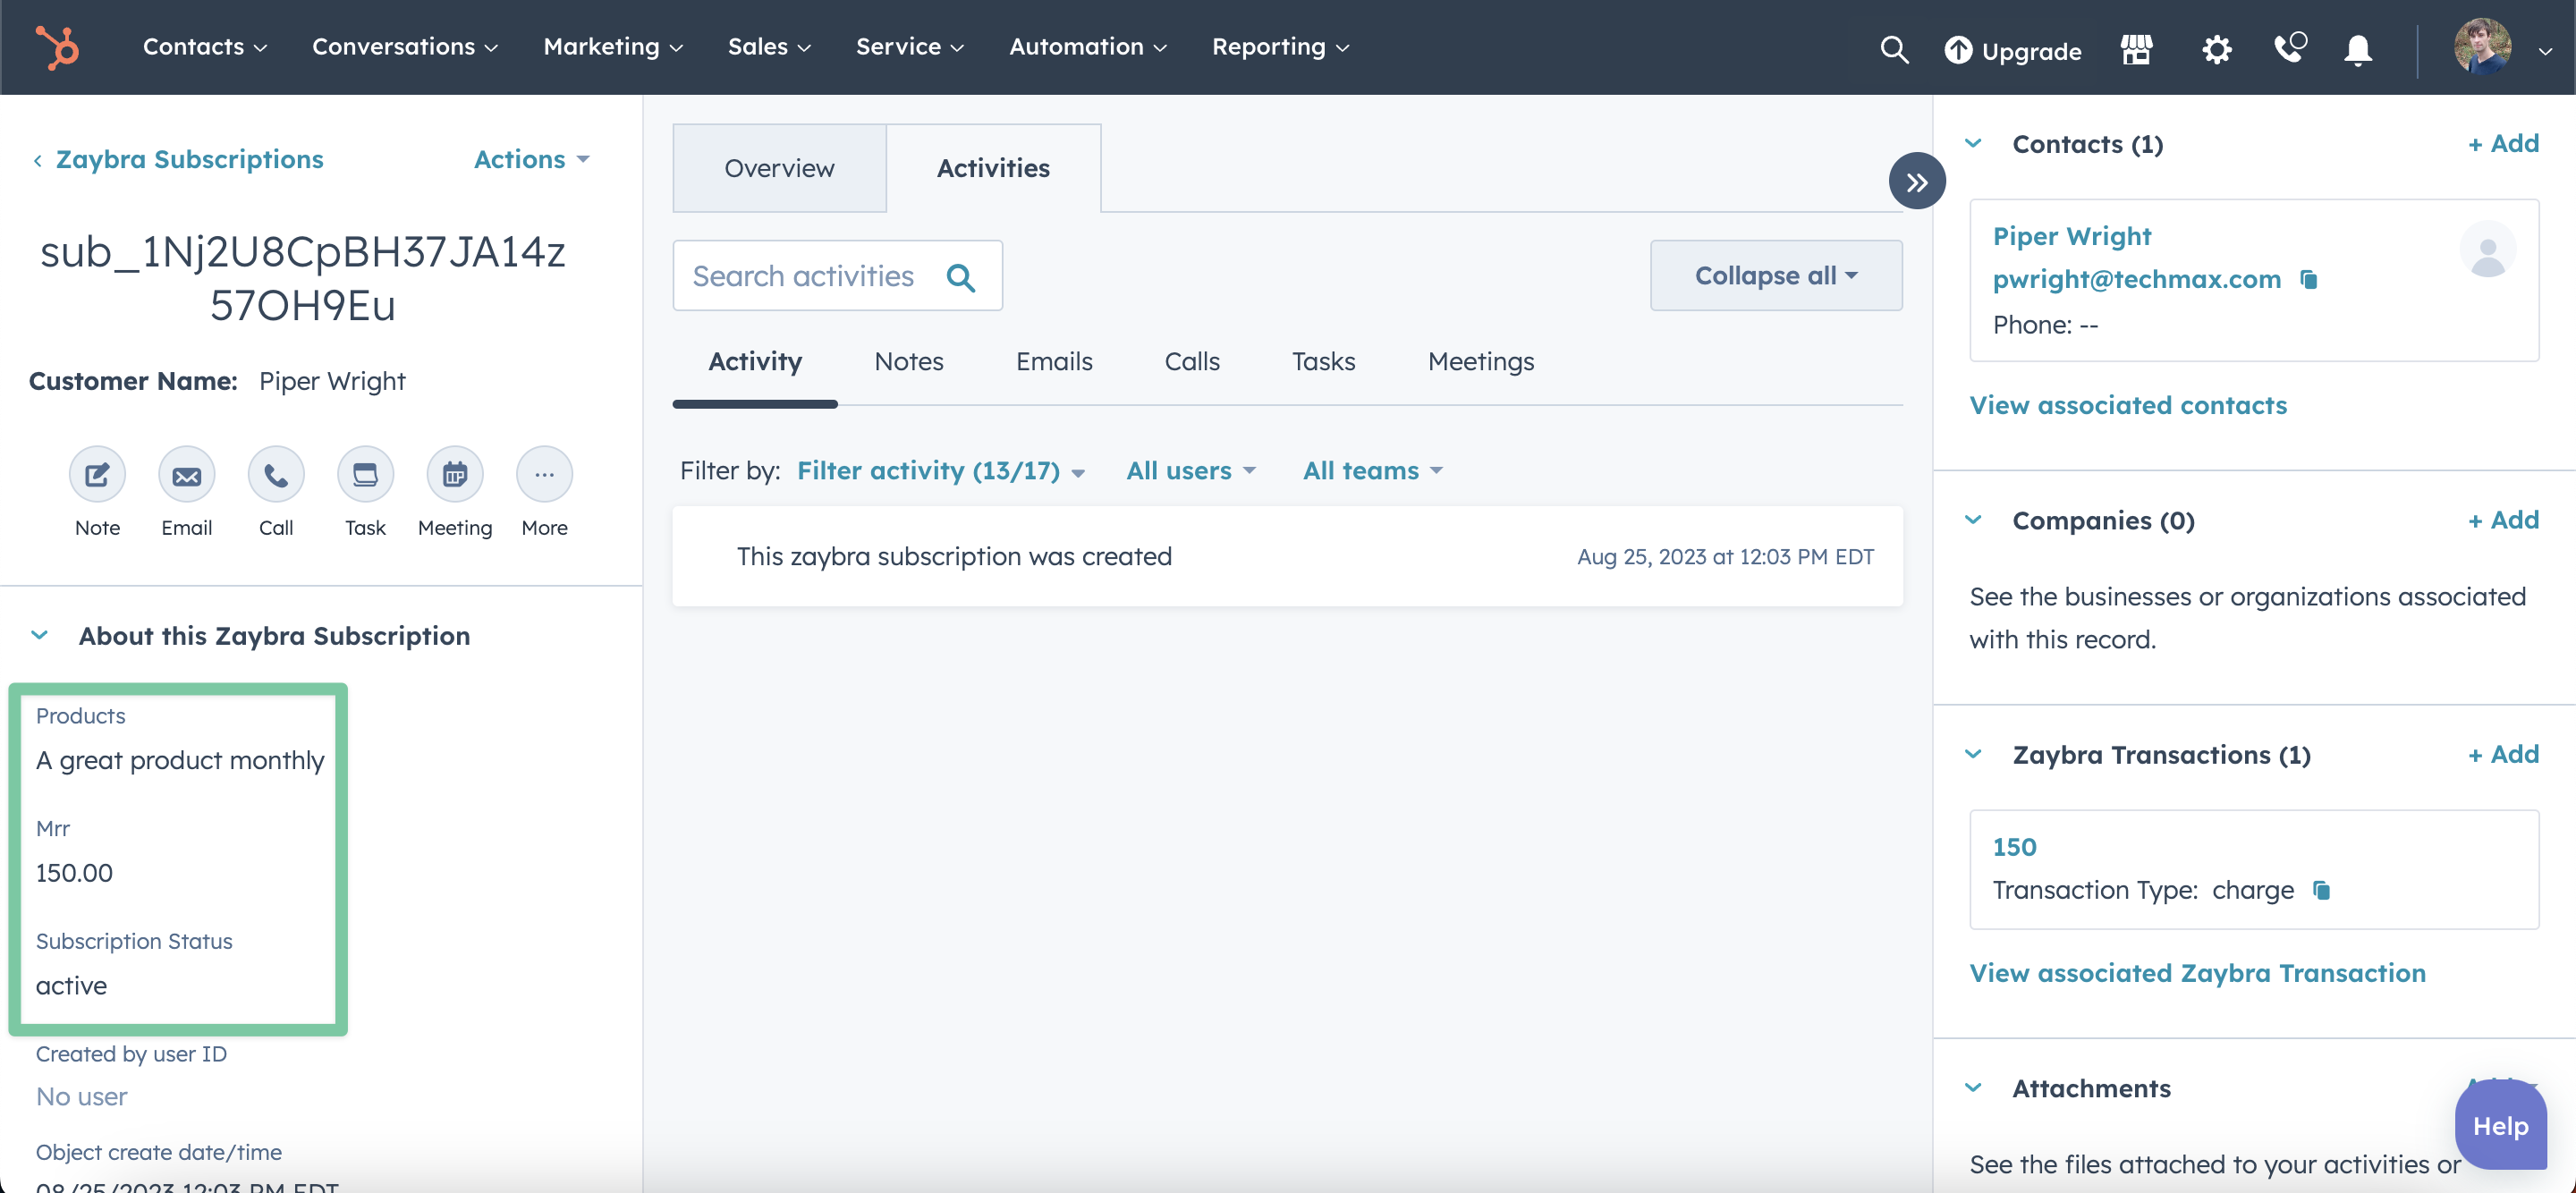Image resolution: width=2576 pixels, height=1193 pixels.
Task: Click the Upgrade arrow button
Action: pyautogui.click(x=2012, y=50)
